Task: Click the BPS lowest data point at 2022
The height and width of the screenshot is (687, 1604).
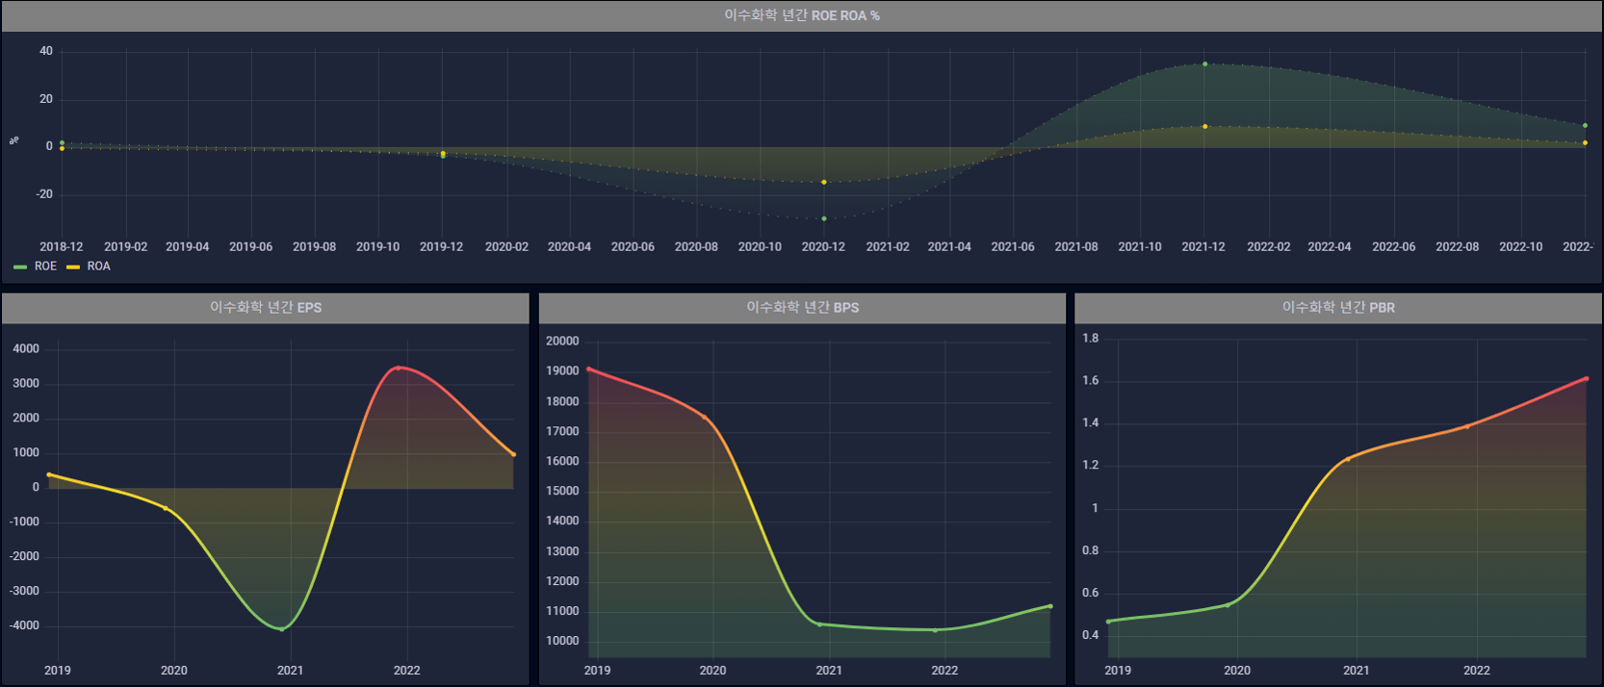Action: click(935, 630)
